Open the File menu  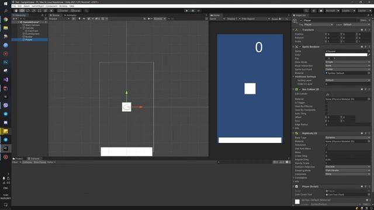(x=14, y=6)
